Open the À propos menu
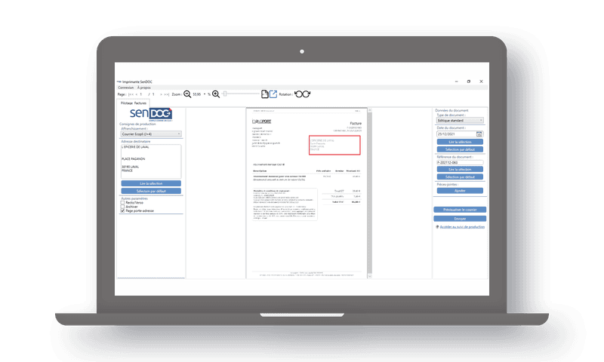604x362 pixels. (144, 87)
